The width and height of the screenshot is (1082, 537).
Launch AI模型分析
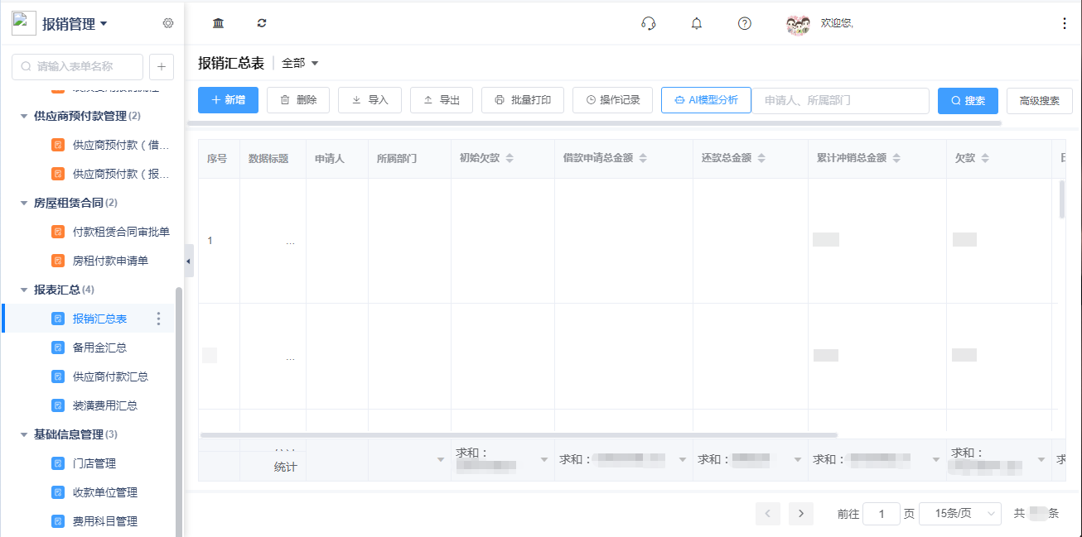coord(706,100)
